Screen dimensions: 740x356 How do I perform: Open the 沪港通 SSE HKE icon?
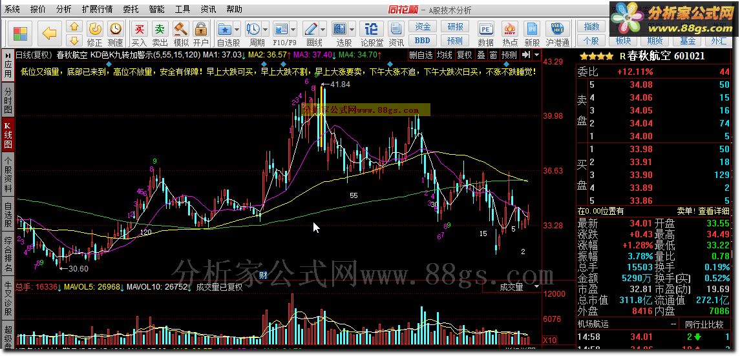(557, 30)
